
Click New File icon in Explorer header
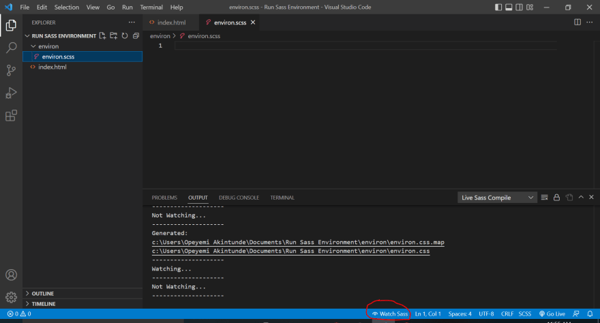pyautogui.click(x=102, y=35)
